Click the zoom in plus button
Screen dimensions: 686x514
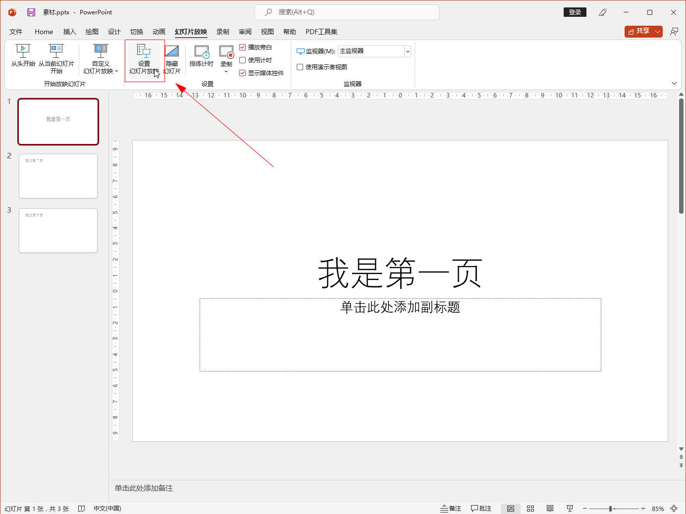(x=643, y=509)
